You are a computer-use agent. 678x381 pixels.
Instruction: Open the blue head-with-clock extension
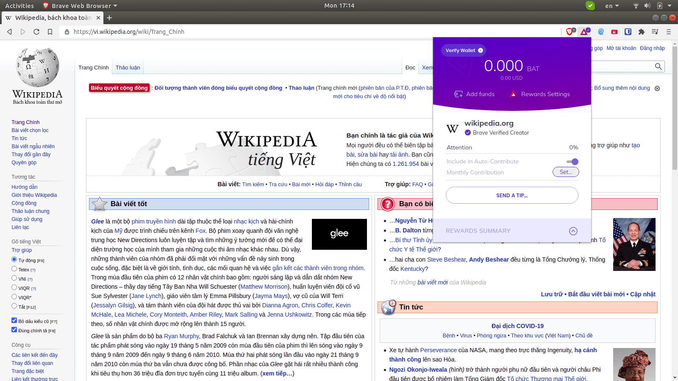click(601, 32)
